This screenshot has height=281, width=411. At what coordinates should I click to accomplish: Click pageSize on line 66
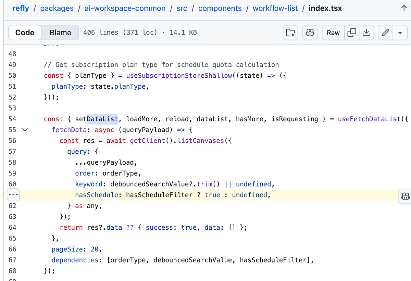[67, 249]
